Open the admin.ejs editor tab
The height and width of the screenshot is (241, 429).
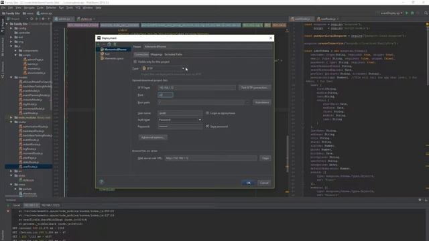click(64, 19)
